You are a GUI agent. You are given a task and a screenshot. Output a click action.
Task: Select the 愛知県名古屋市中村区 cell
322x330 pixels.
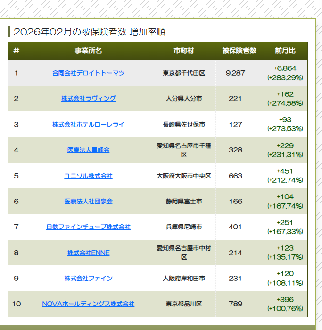(184, 253)
